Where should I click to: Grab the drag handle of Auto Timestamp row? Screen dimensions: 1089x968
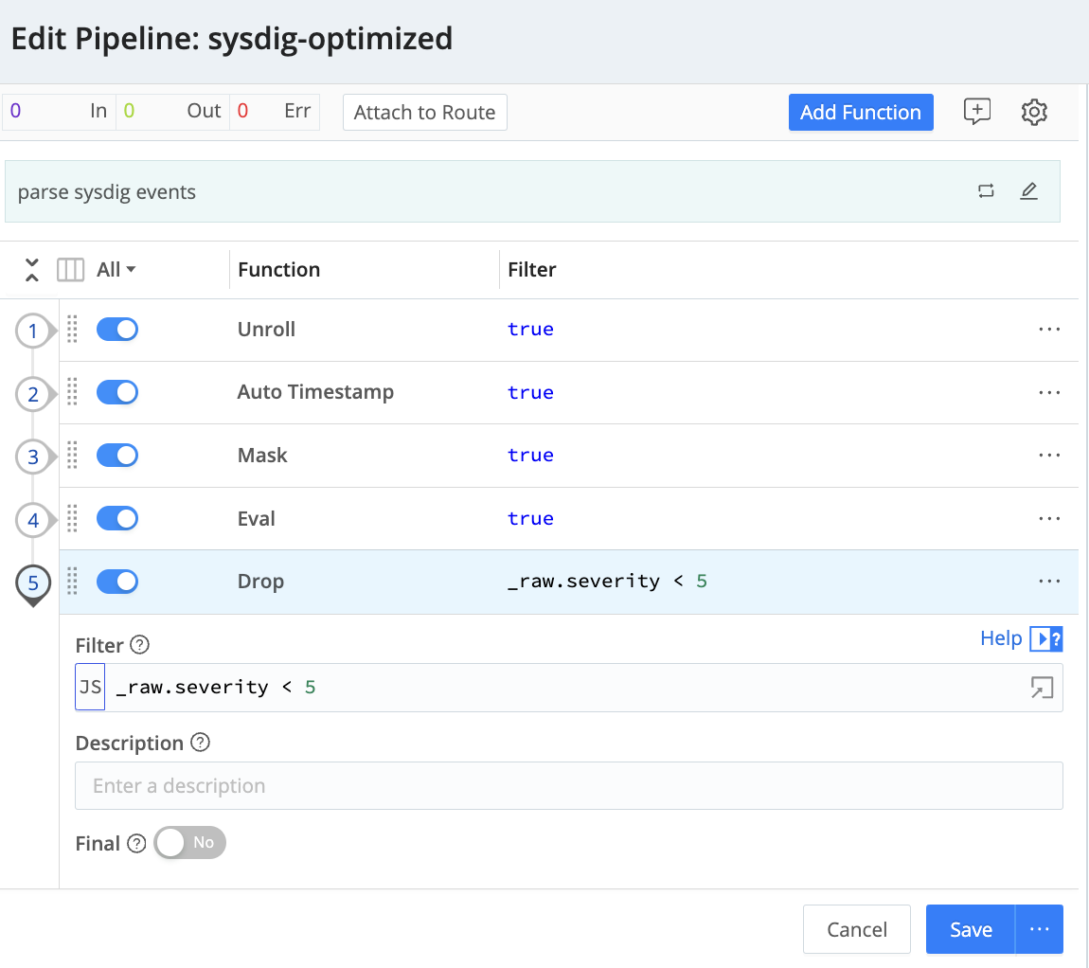point(72,393)
